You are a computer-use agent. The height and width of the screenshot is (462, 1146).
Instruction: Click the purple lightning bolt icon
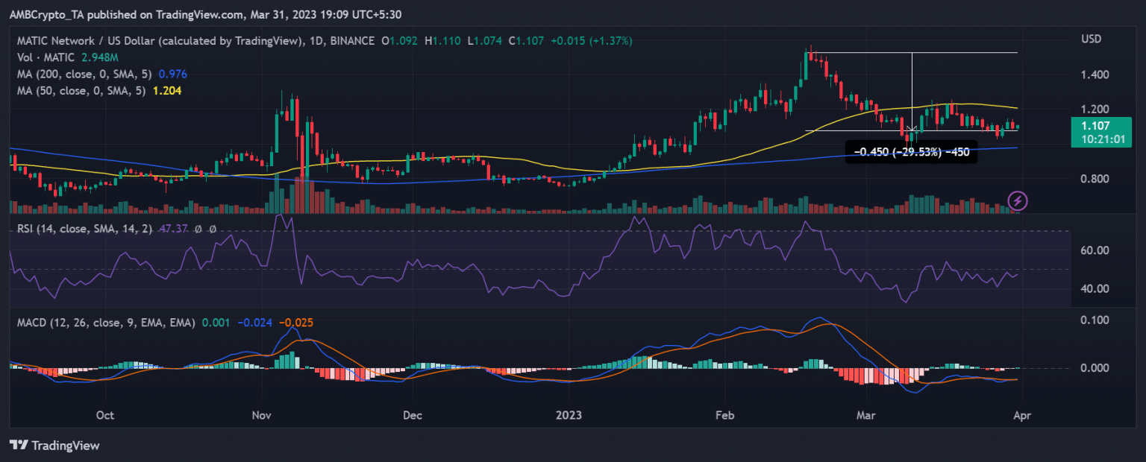coord(1018,200)
